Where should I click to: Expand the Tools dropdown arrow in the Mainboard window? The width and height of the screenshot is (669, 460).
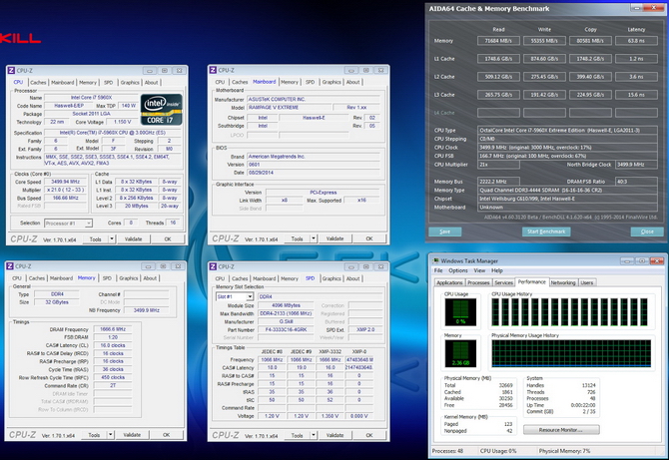pyautogui.click(x=314, y=238)
